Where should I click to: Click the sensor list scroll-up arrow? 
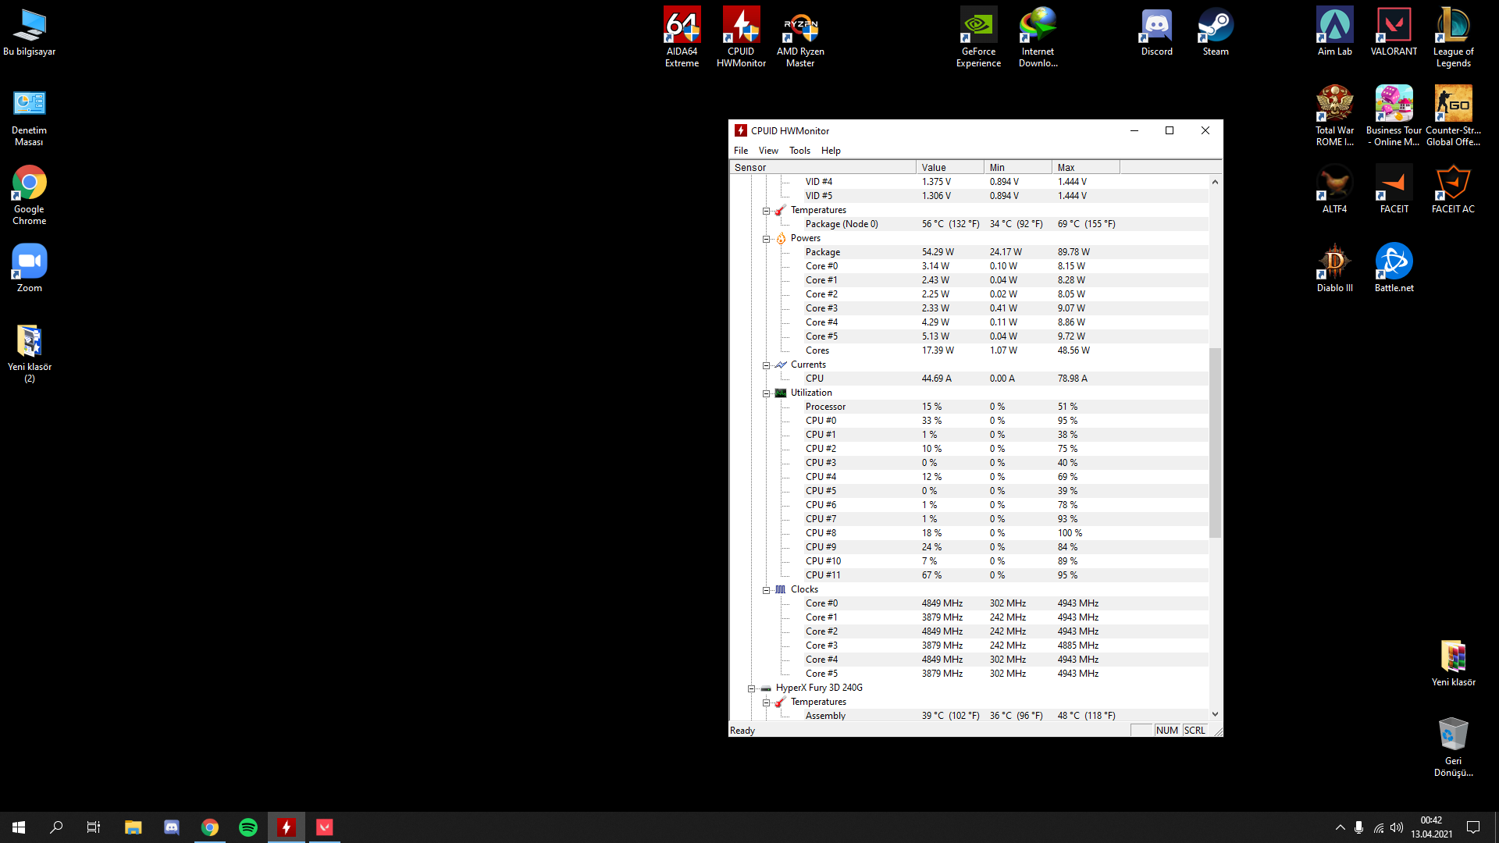point(1215,182)
